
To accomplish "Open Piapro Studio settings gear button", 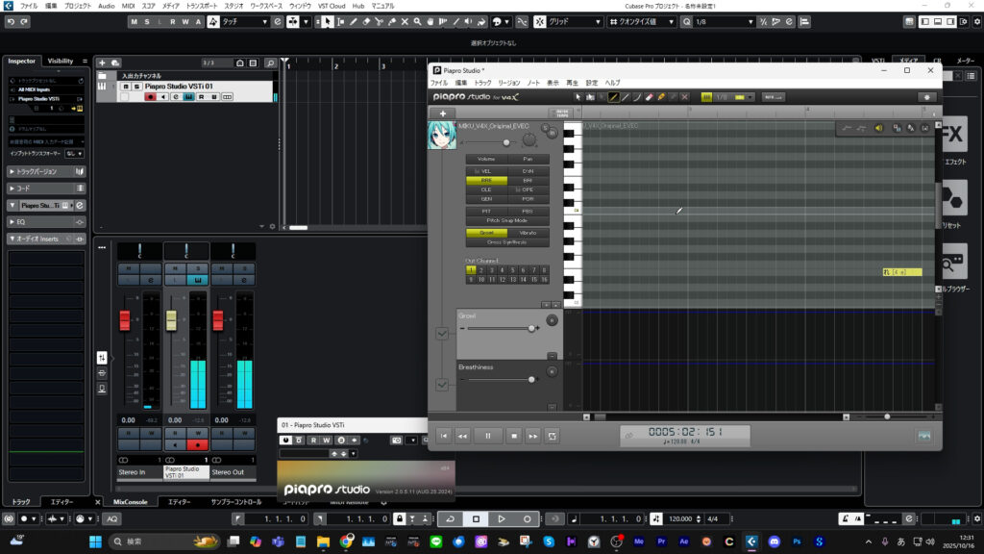I will click(926, 97).
